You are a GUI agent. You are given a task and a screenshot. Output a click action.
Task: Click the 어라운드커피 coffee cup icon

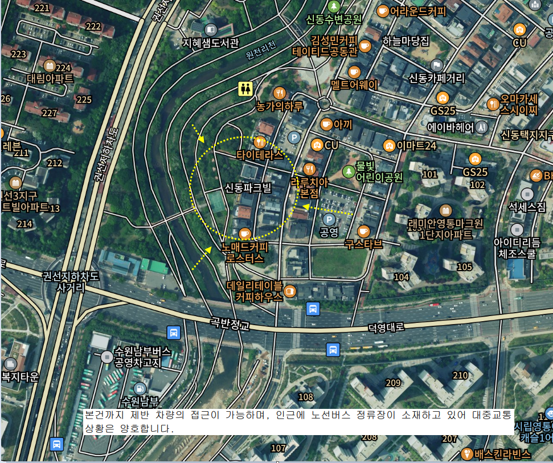pos(383,11)
